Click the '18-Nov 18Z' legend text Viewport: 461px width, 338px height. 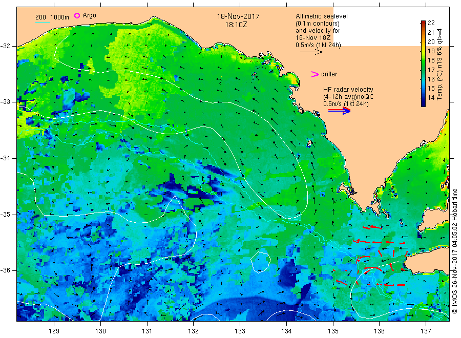pyautogui.click(x=313, y=37)
